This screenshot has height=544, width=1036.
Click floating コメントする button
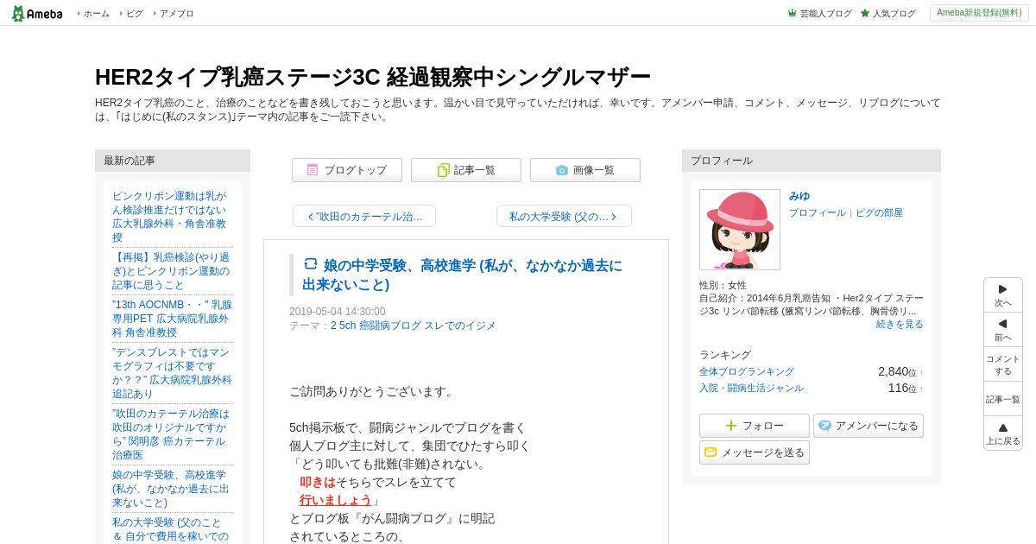[1003, 364]
